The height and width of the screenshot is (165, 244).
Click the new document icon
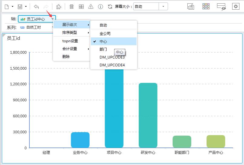[7, 7]
